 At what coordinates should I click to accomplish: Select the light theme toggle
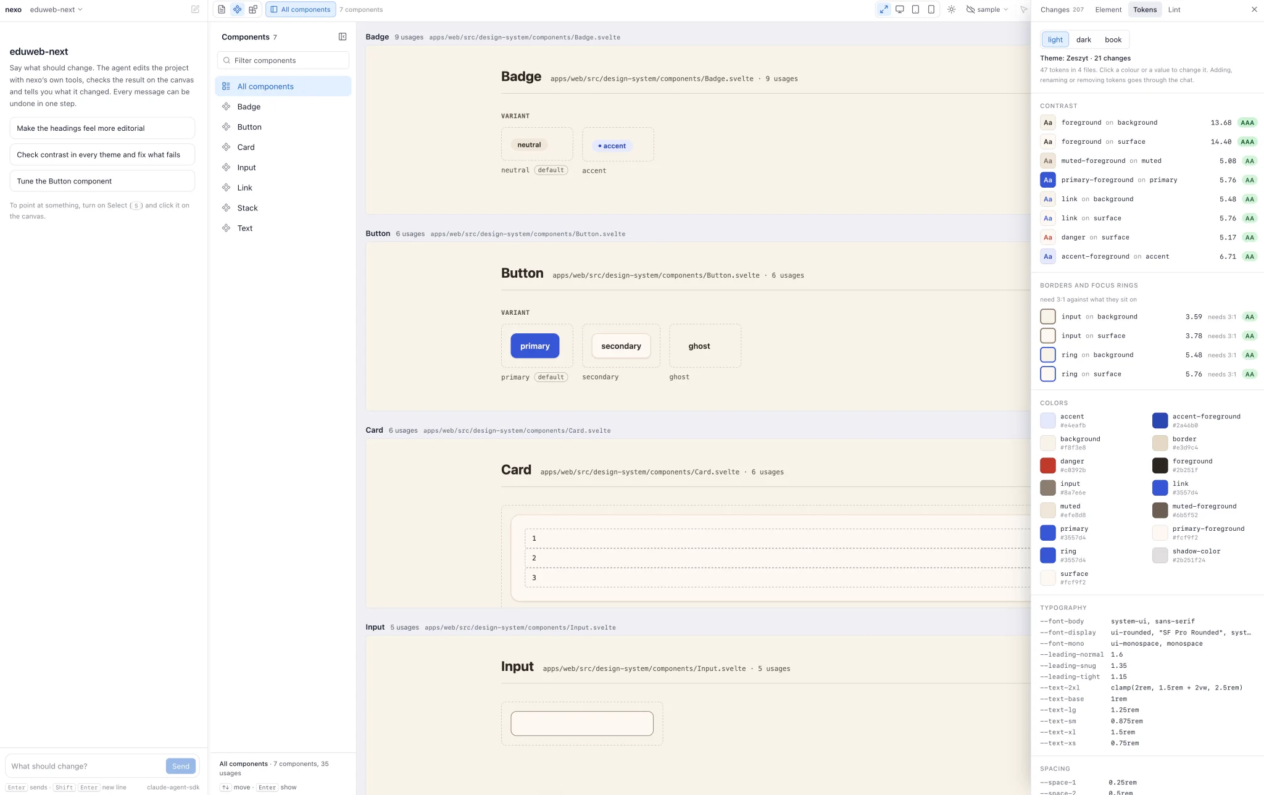[x=1055, y=40]
